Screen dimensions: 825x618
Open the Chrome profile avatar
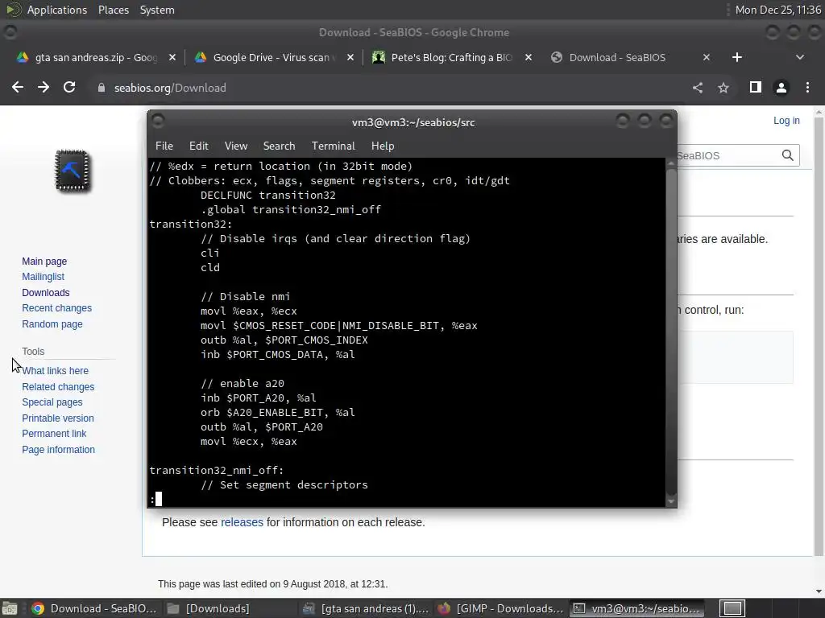tap(781, 88)
